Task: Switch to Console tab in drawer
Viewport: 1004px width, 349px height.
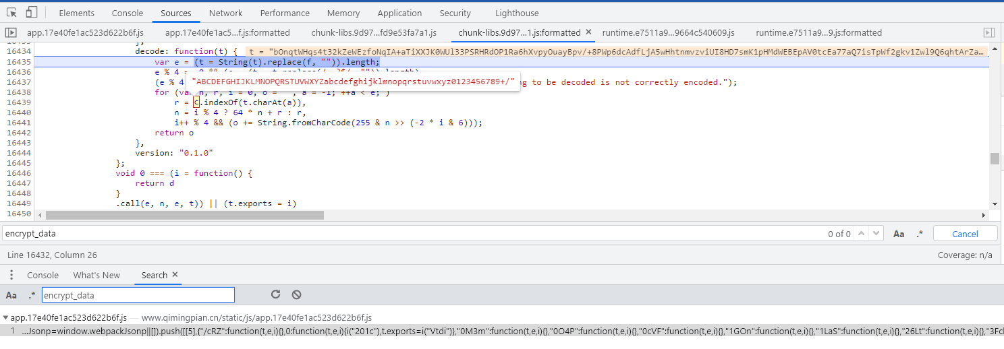Action: (x=43, y=275)
